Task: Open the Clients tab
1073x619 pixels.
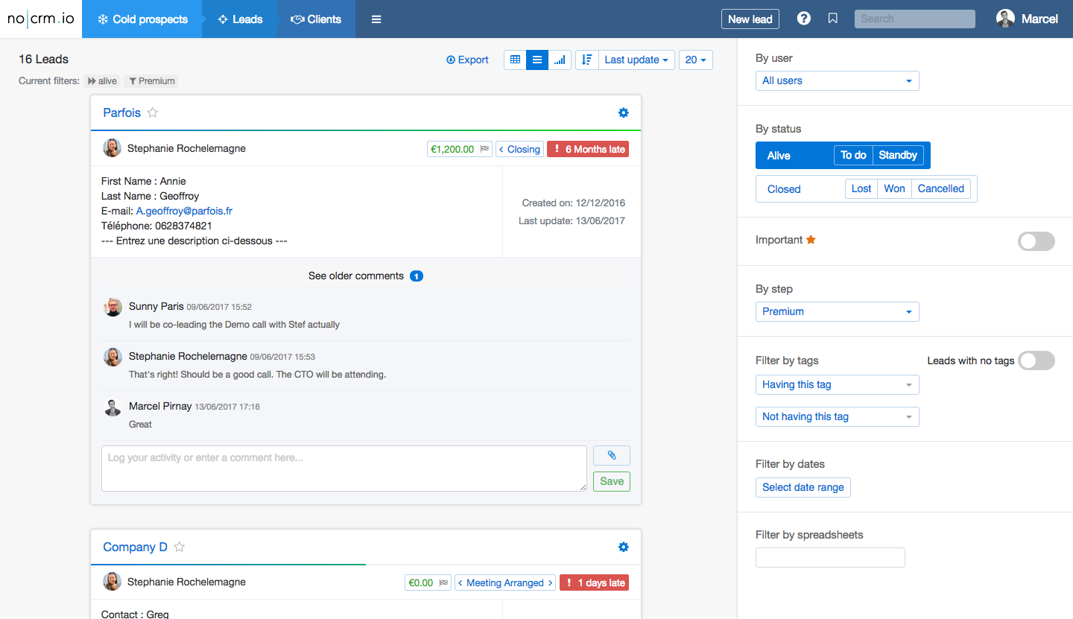Action: coord(316,19)
